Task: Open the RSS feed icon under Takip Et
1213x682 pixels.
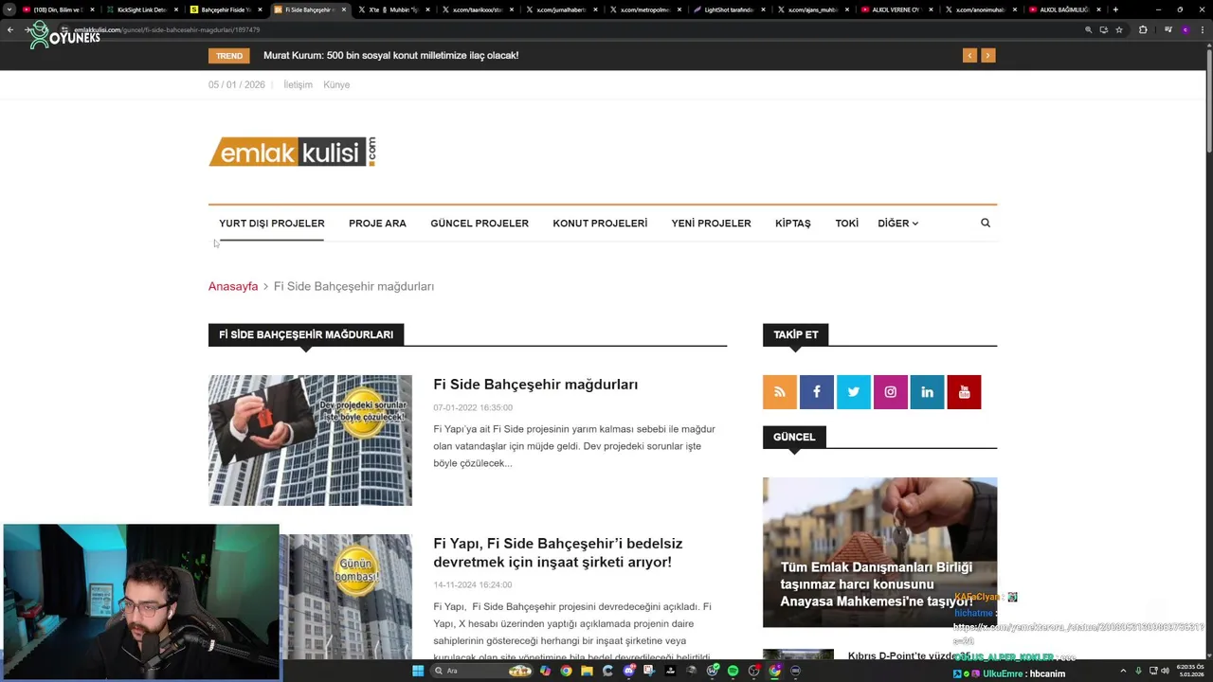Action: tap(779, 392)
